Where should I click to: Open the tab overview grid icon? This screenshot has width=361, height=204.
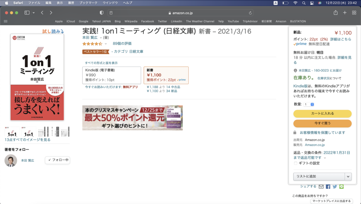click(x=354, y=13)
